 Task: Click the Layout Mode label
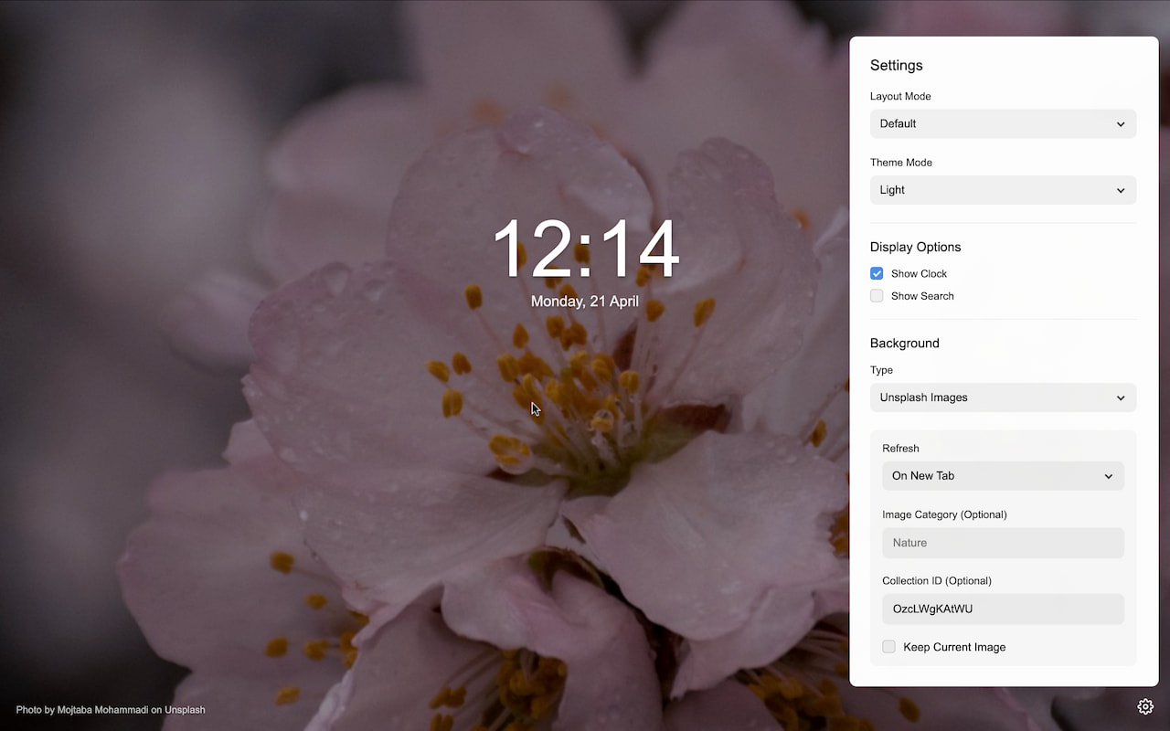tap(900, 96)
